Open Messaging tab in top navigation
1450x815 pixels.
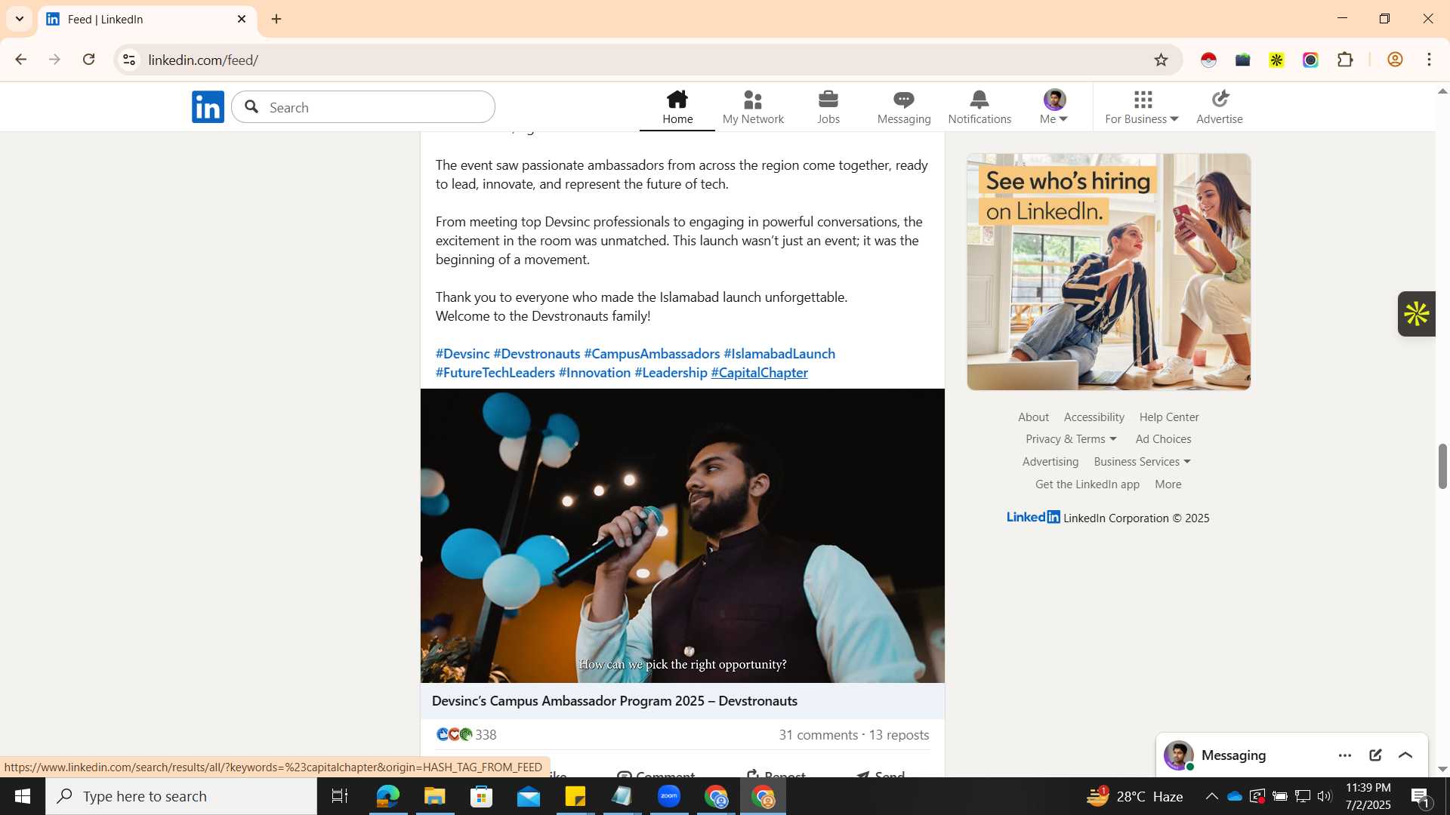[904, 107]
